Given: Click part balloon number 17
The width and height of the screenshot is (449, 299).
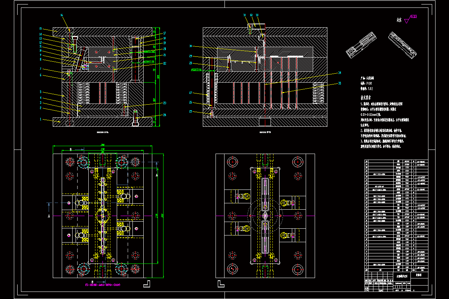Looking at the screenshot, I should pyautogui.click(x=164, y=33).
